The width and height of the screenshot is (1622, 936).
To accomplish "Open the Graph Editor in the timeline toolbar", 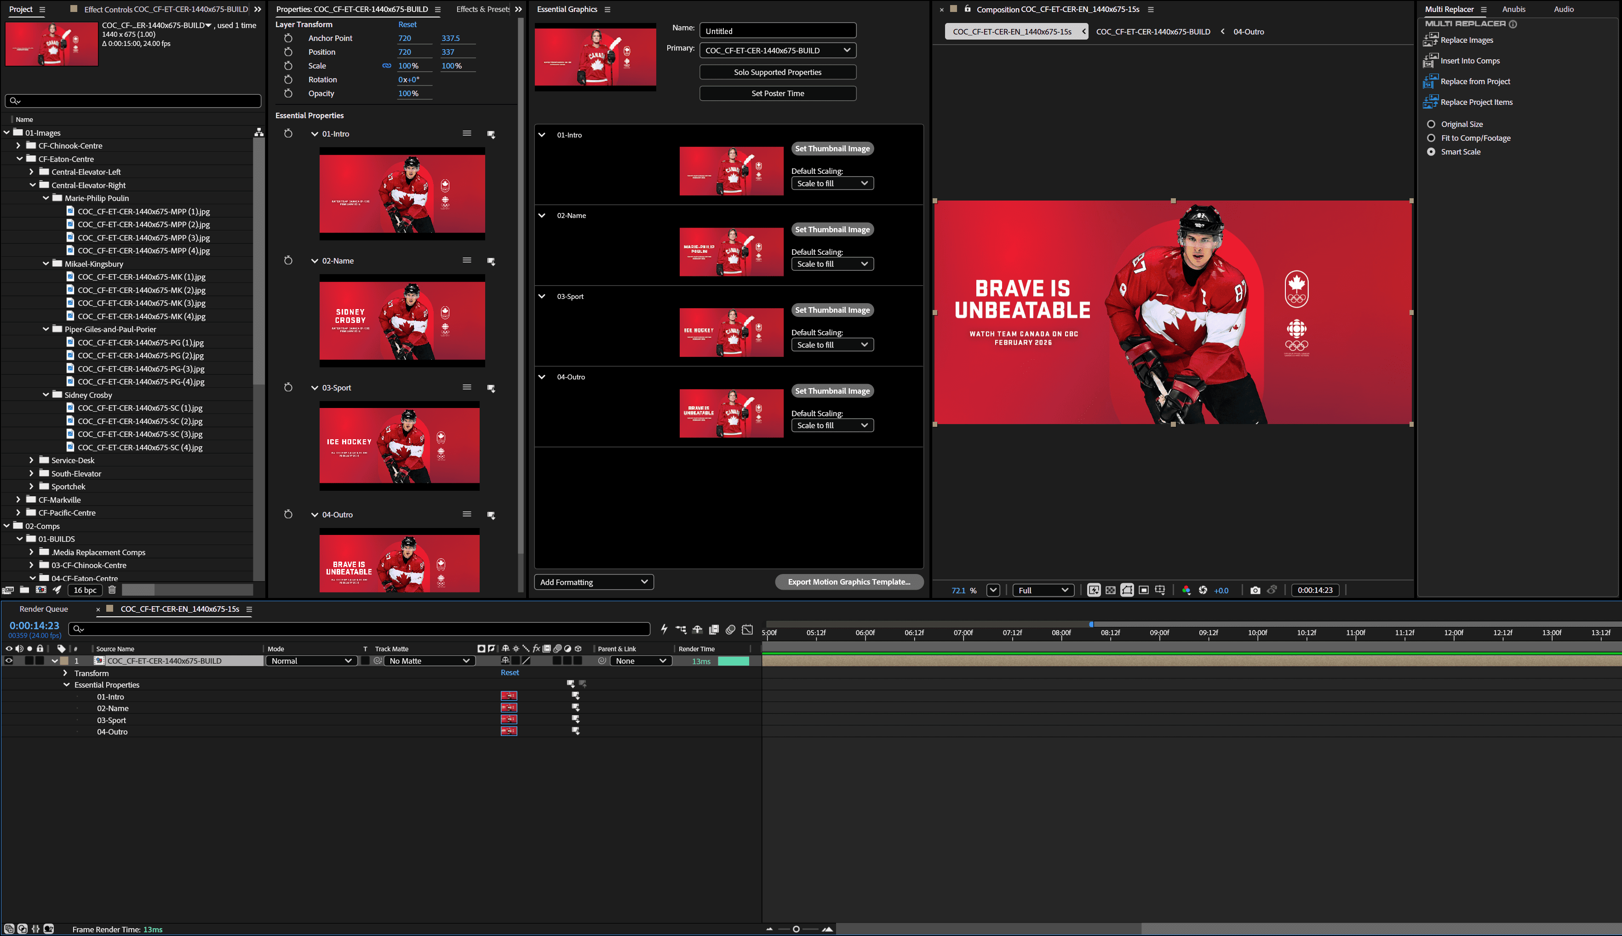I will point(747,630).
